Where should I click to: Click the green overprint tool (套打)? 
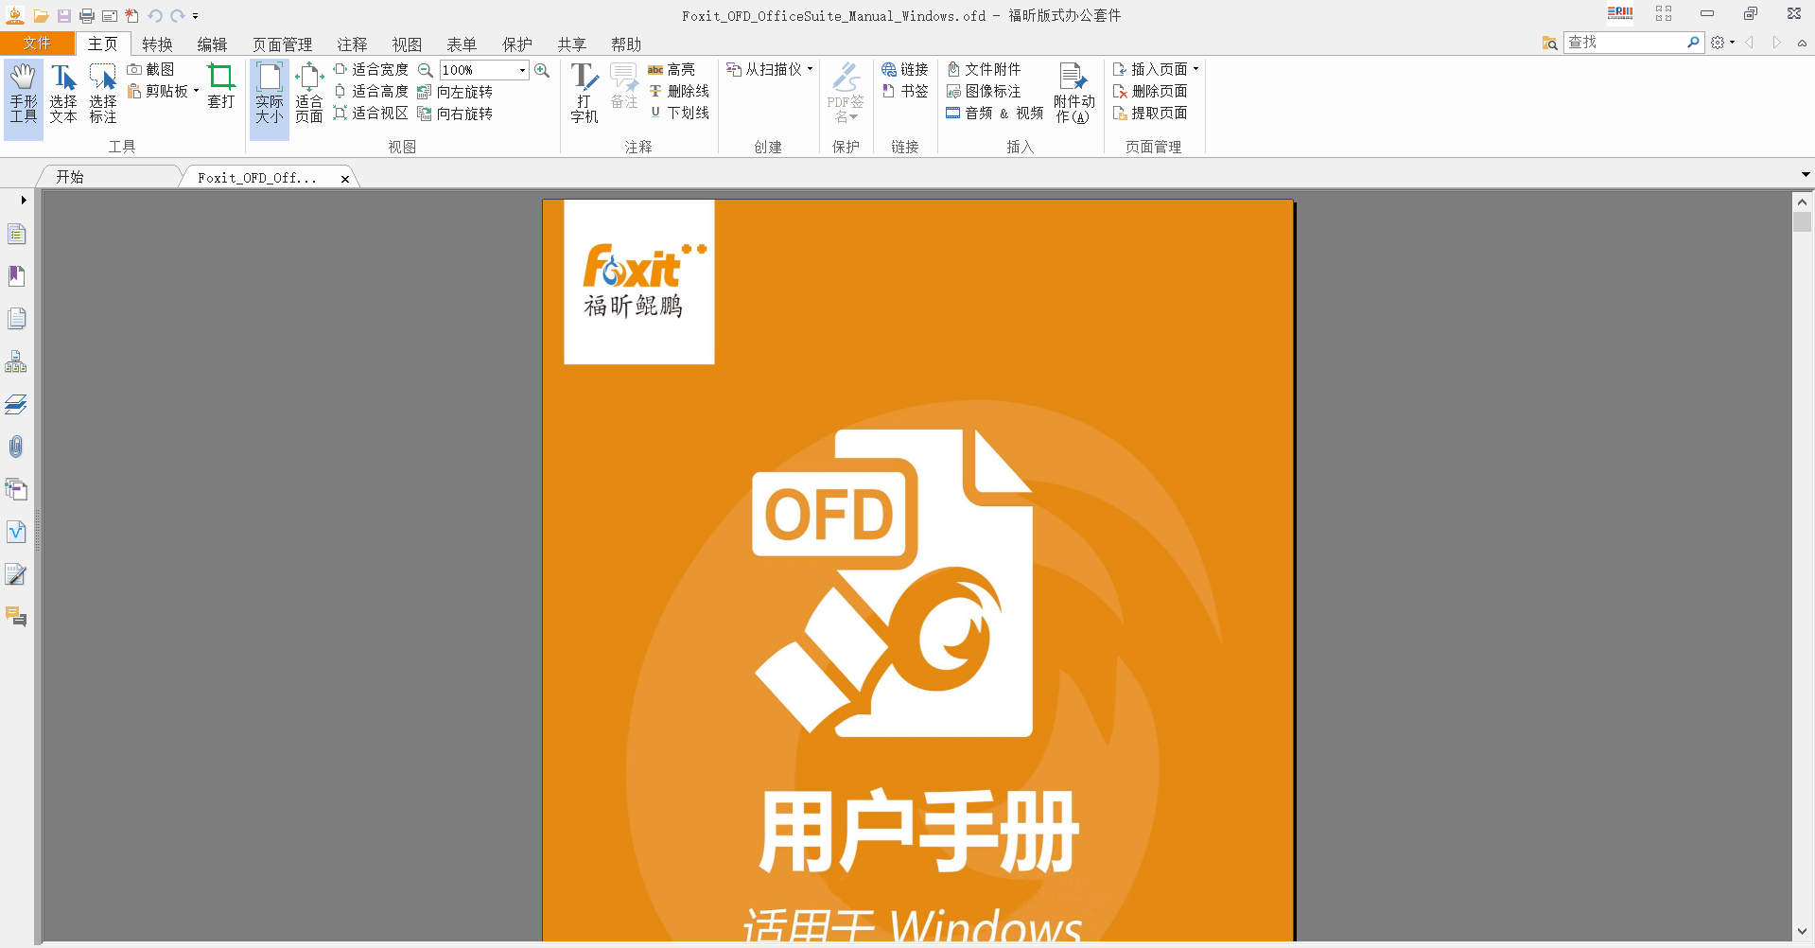221,86
